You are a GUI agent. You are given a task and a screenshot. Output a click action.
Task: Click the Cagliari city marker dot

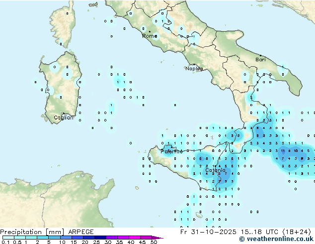point(64,113)
